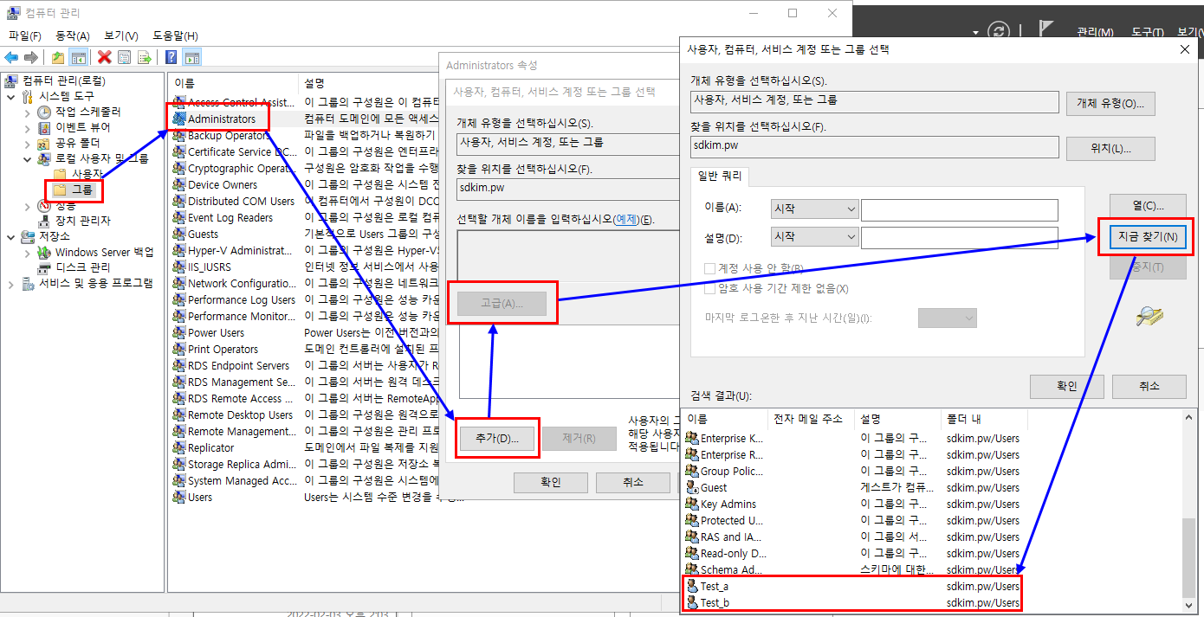Check the 계정 사용 안 함 checkbox

click(x=710, y=268)
